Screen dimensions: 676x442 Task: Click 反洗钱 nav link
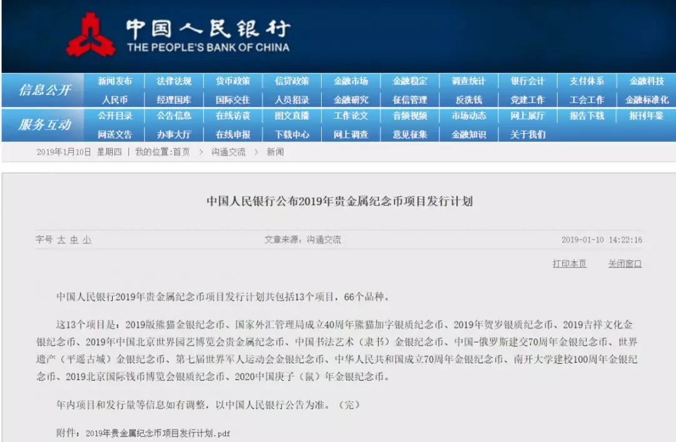point(469,100)
